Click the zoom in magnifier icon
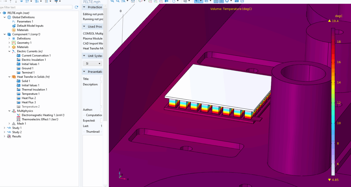The width and height of the screenshot is (351, 187). pyautogui.click(x=112, y=1)
